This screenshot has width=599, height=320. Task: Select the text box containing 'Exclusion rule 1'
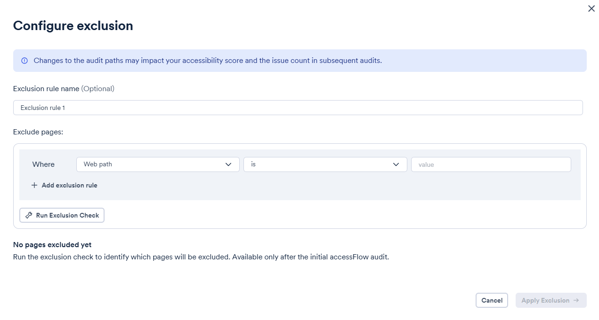(298, 108)
